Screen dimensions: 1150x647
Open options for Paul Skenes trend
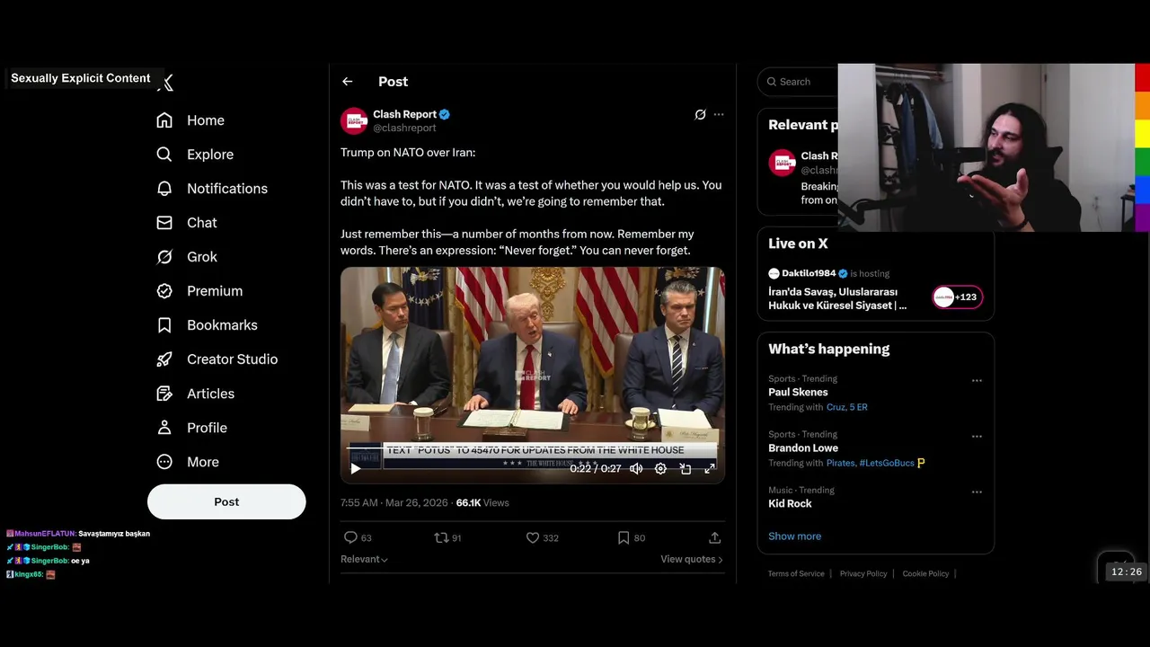(977, 380)
